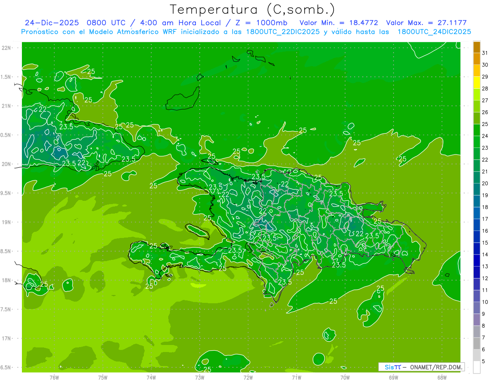Select the "71W" longitude axis label
Viewport: 496px width, 383px height.
[296, 377]
